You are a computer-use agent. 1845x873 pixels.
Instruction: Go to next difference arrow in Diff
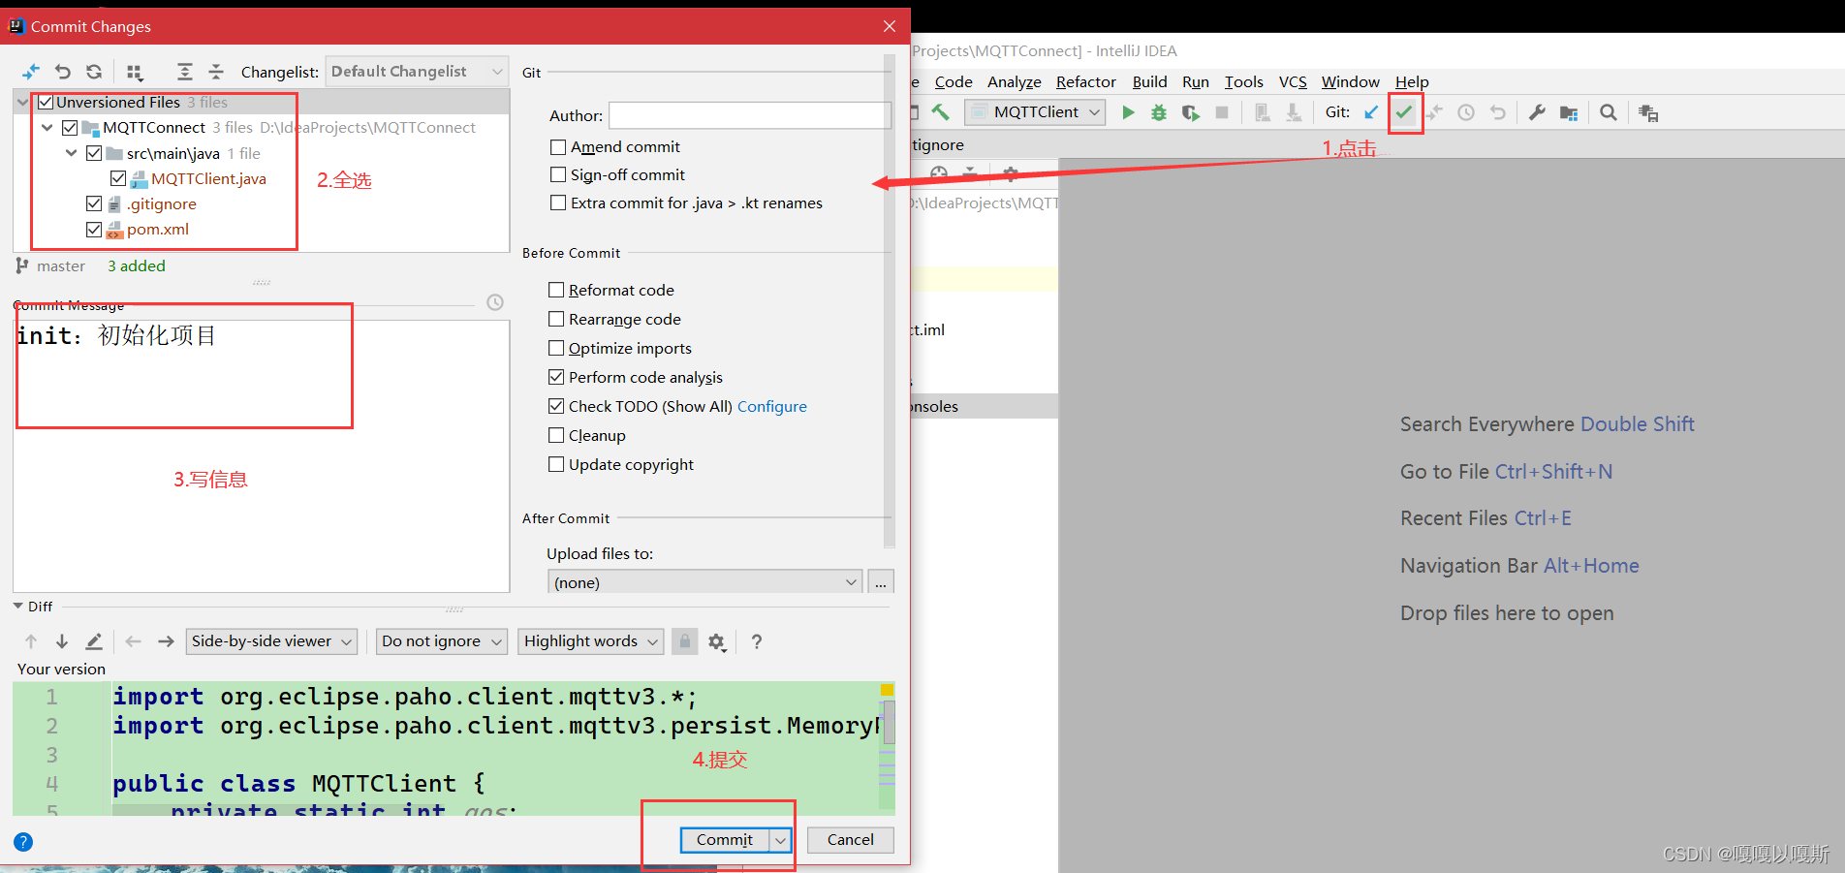click(62, 641)
